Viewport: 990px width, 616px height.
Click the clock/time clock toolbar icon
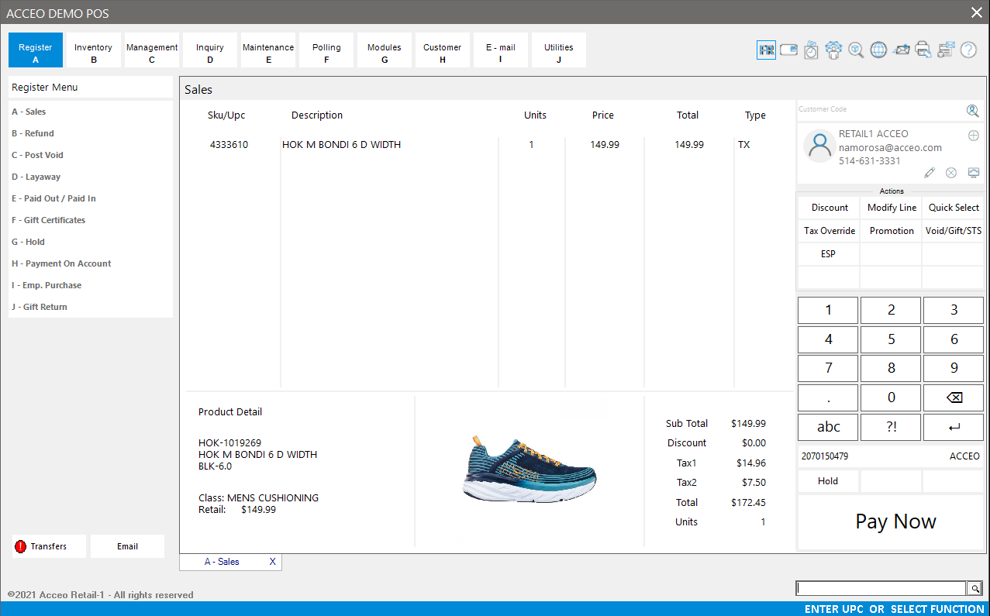[x=811, y=50]
